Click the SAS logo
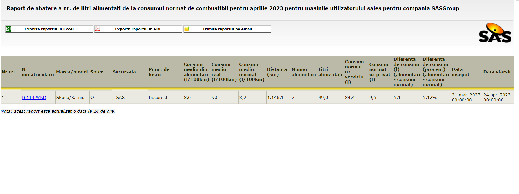Screen dimensions: 519x194 (x=495, y=33)
